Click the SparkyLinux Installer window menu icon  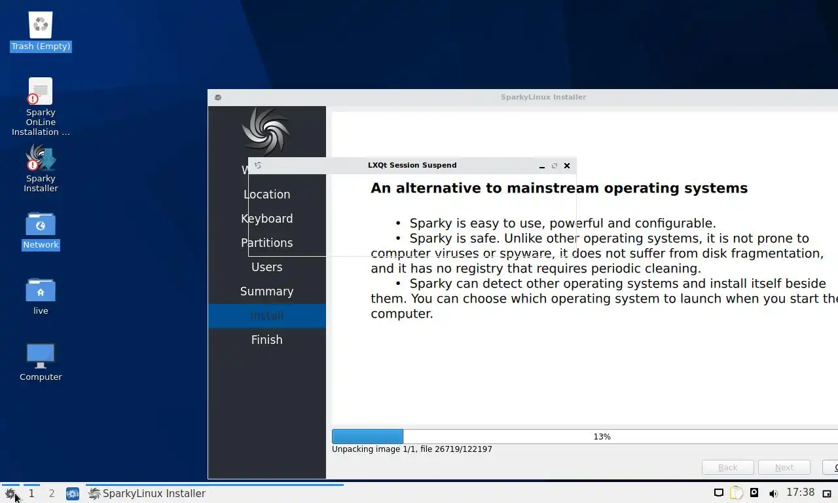(218, 98)
